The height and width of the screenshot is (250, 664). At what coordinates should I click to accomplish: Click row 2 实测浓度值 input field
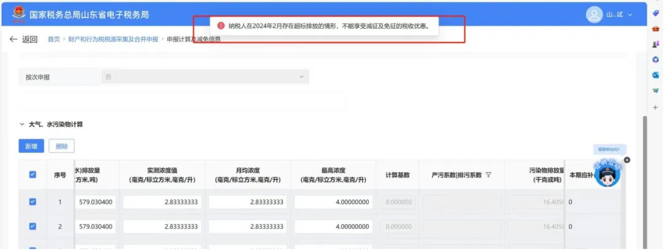162,227
